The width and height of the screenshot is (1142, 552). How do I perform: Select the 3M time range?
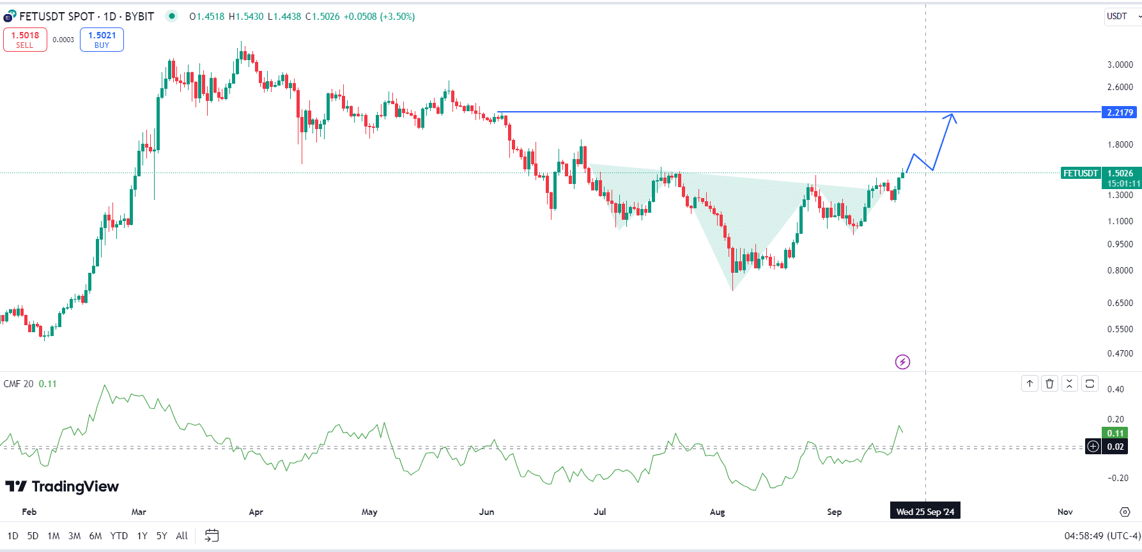click(x=74, y=536)
